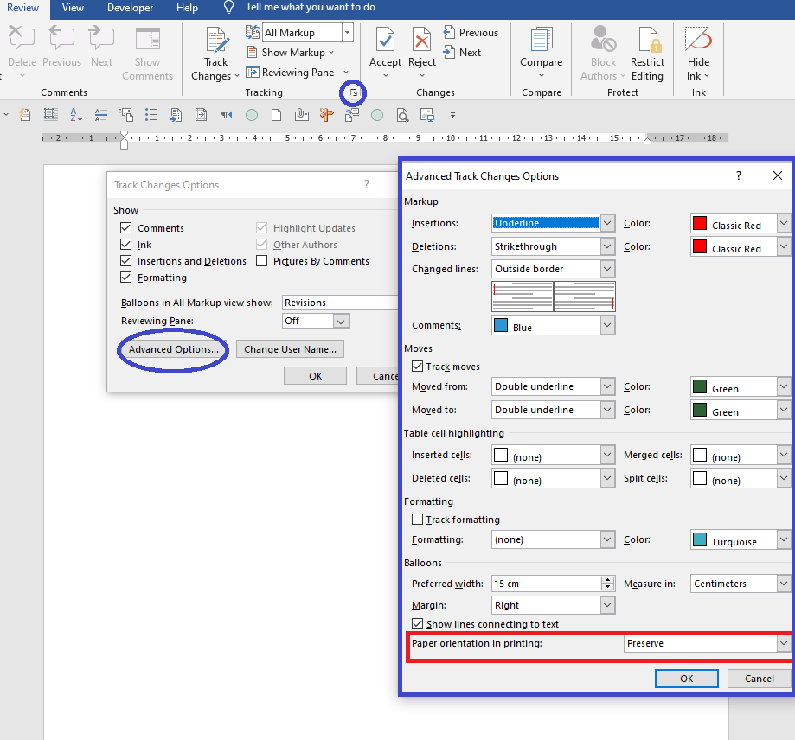Select Insertions Classic Red color swatch
This screenshot has height=740, width=795.
pos(700,223)
